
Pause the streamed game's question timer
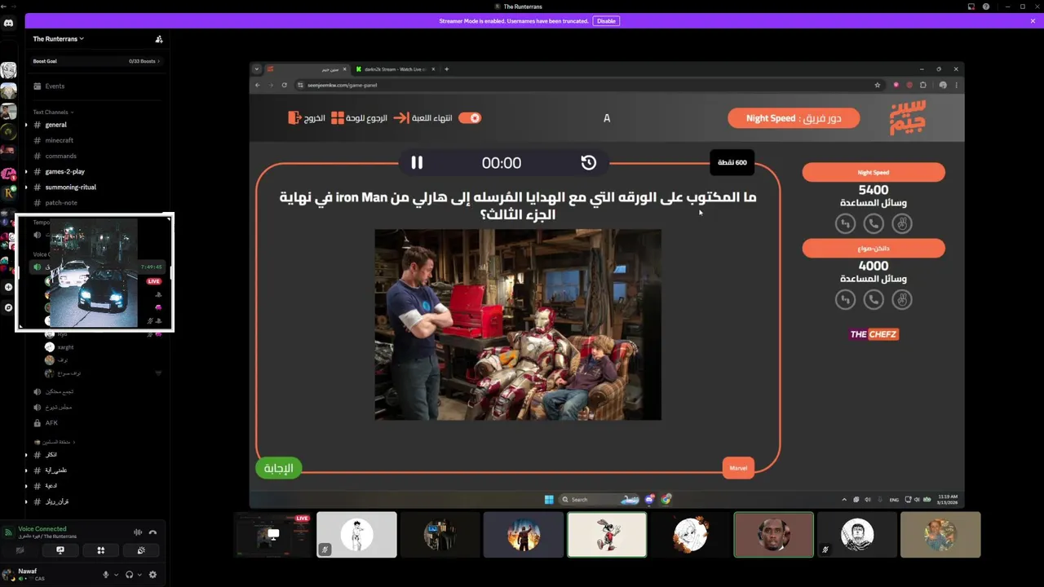(417, 163)
